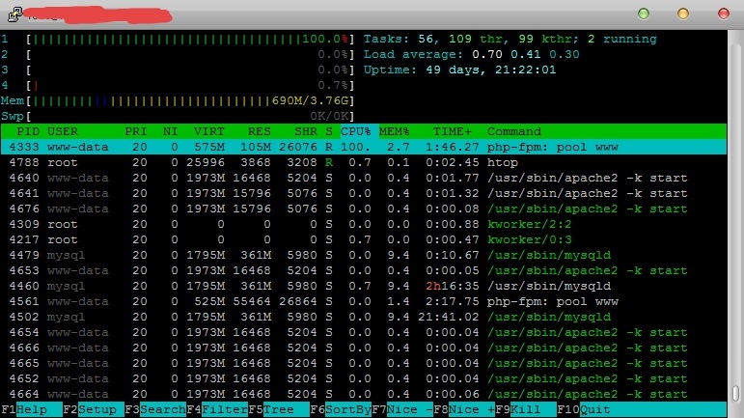Click the yellow window control button
The image size is (744, 418).
(x=683, y=14)
